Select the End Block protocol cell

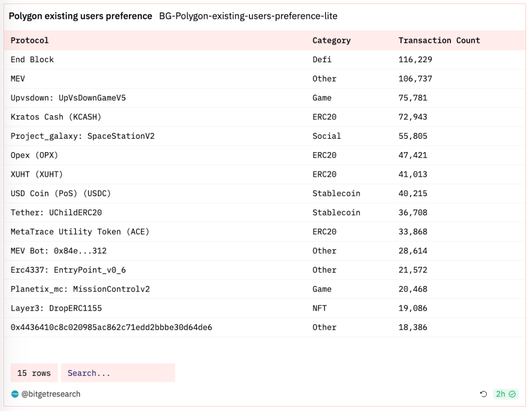point(32,60)
